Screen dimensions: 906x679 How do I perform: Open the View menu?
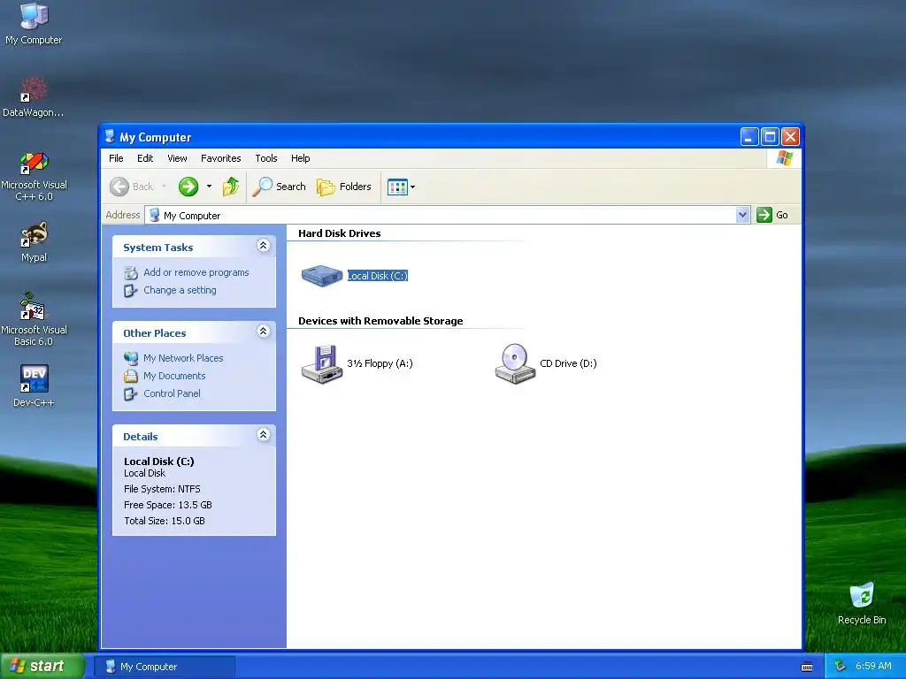click(177, 158)
